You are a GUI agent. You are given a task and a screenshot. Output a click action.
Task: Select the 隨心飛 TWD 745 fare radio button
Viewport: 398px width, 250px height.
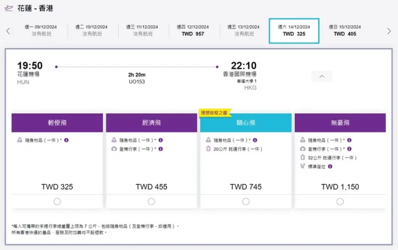tap(246, 201)
